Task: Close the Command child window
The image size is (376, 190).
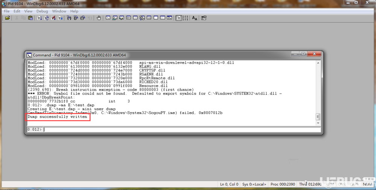Action: 314,54
